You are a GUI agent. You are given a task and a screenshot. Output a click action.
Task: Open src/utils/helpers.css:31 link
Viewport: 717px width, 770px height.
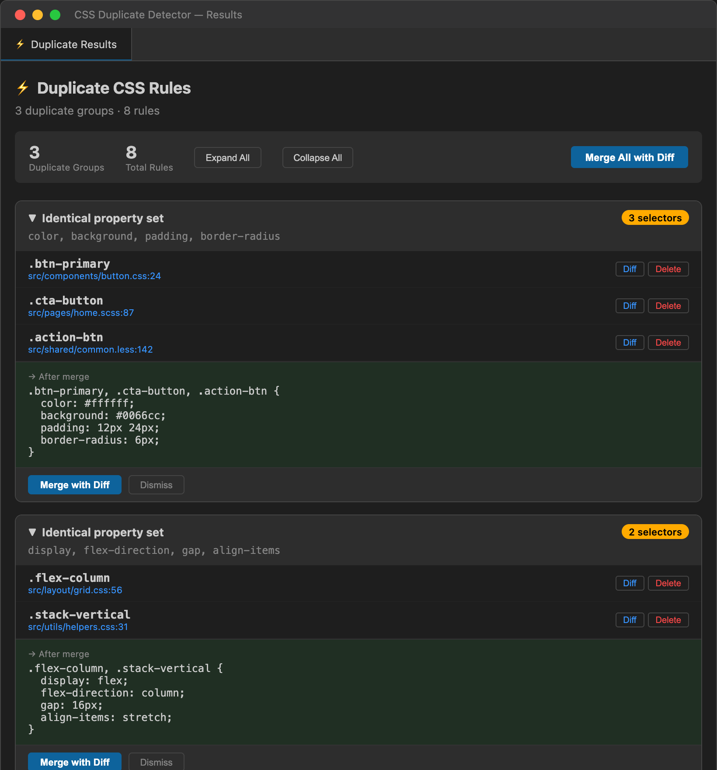pos(78,627)
